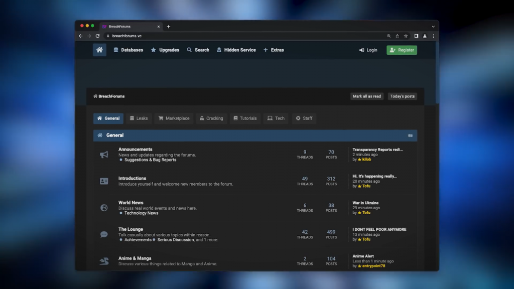This screenshot has width=514, height=289.
Task: Click the Login link
Action: click(x=368, y=50)
